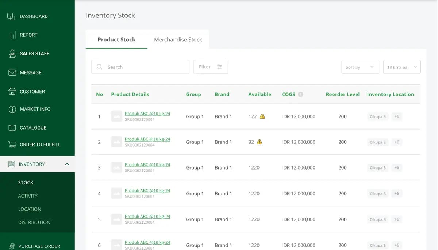438x250 pixels.
Task: Open the Purchase Order icon
Action: coord(12,246)
